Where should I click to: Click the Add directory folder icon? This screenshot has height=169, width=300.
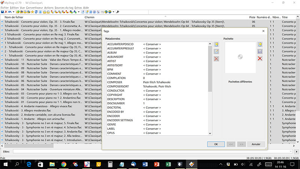click(x=21, y=12)
